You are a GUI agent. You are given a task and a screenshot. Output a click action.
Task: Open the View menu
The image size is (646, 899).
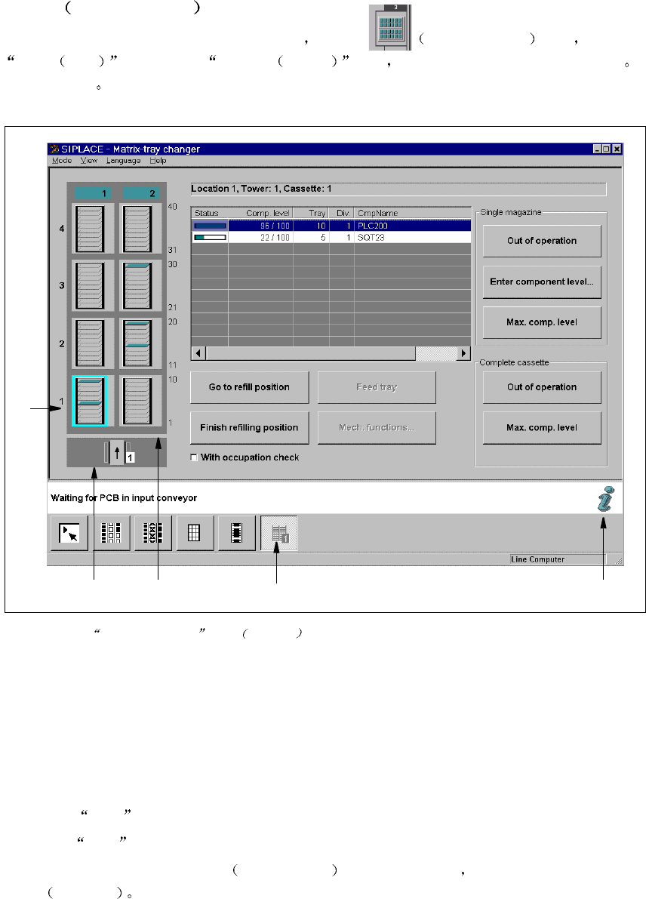click(88, 161)
